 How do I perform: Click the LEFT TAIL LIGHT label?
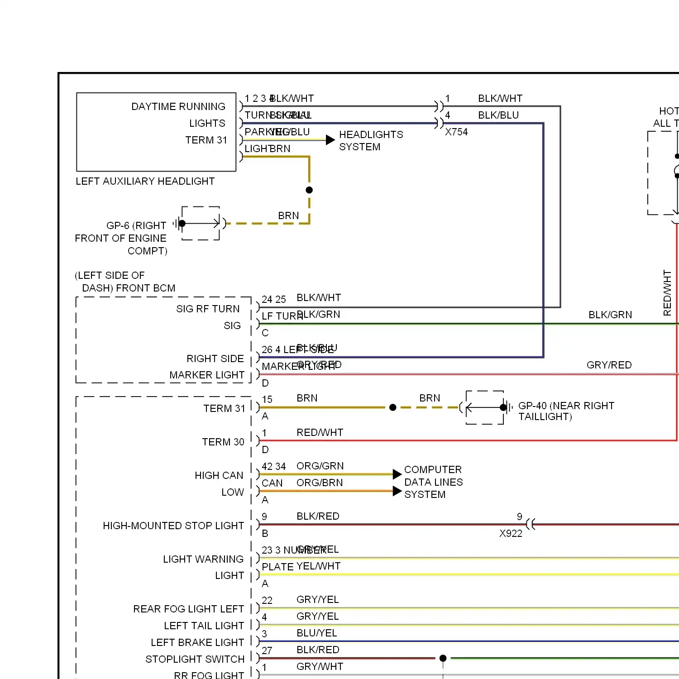click(x=204, y=626)
